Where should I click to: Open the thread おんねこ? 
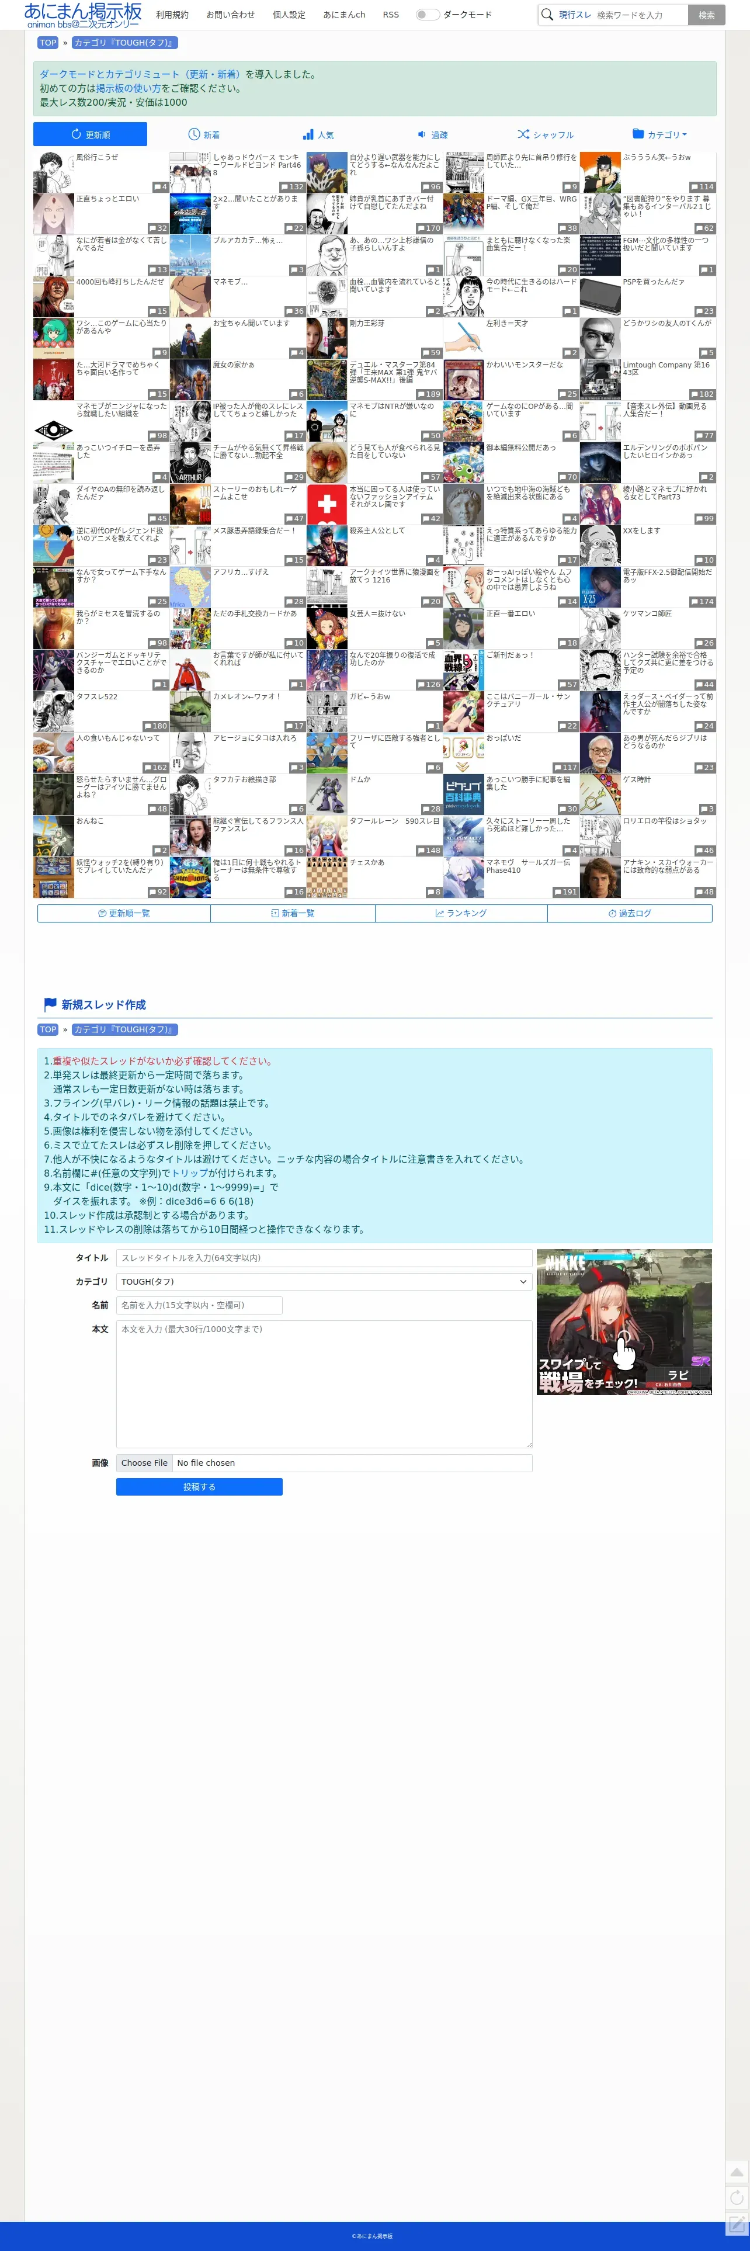click(x=102, y=835)
